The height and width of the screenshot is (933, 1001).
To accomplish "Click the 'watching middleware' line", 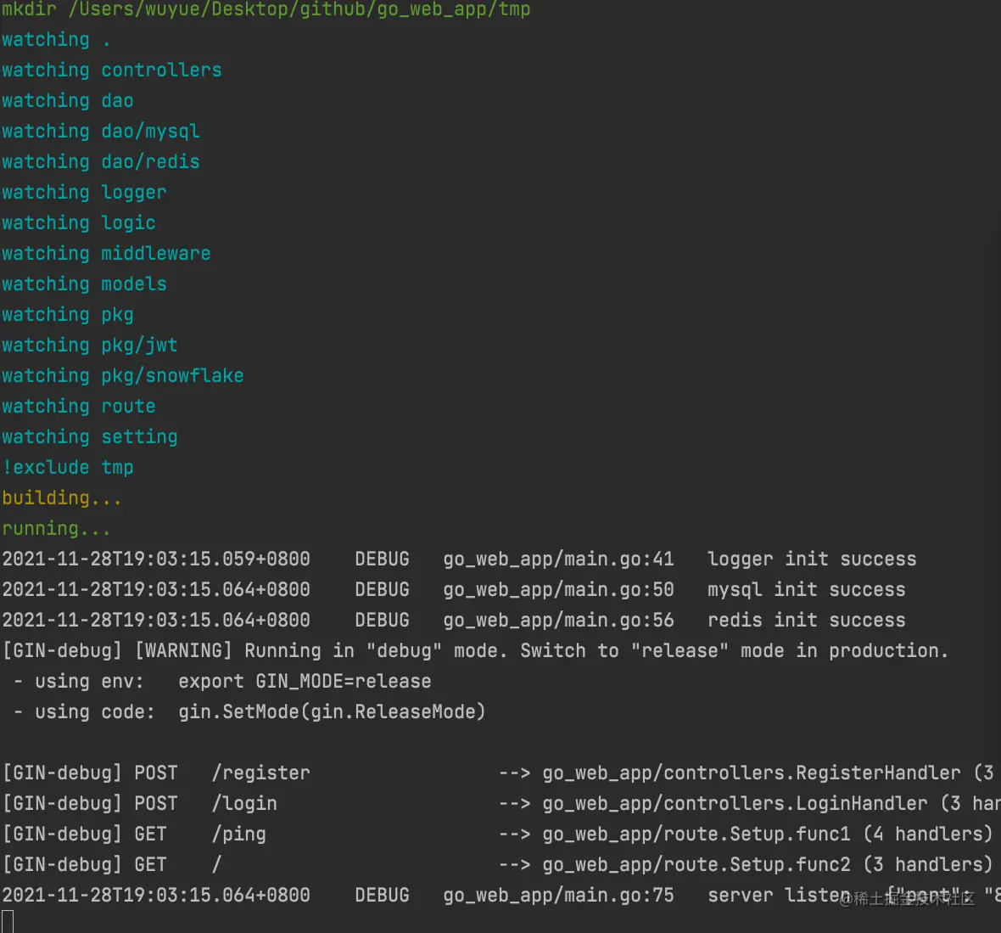I will click(x=106, y=254).
